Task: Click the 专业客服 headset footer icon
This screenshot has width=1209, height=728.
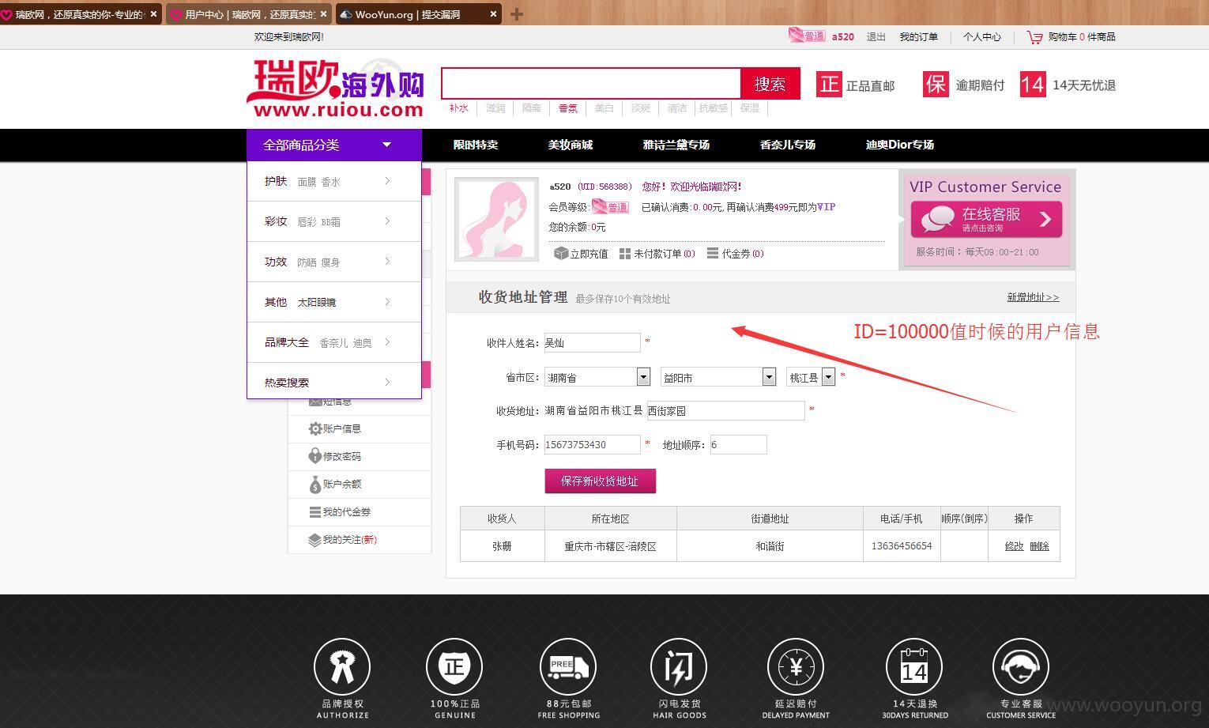Action: pyautogui.click(x=1021, y=666)
